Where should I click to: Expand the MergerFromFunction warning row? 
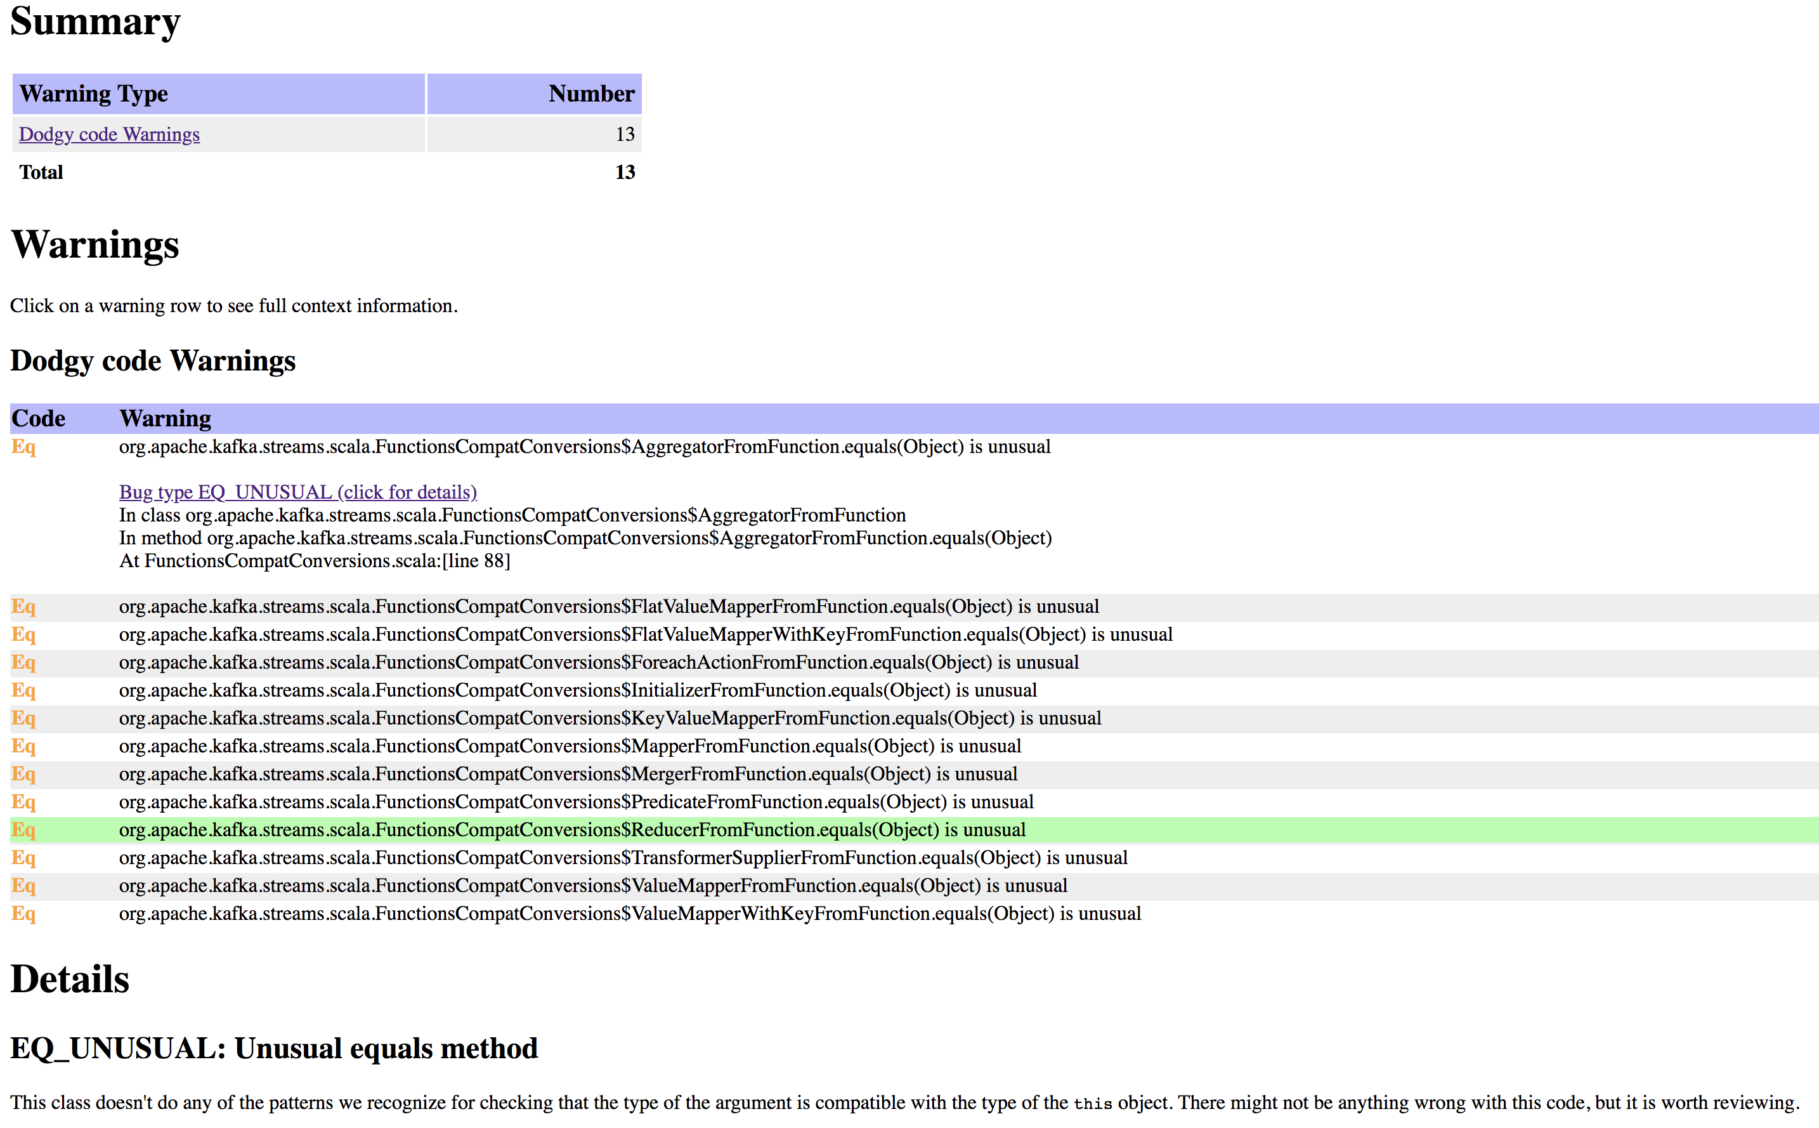pos(568,775)
